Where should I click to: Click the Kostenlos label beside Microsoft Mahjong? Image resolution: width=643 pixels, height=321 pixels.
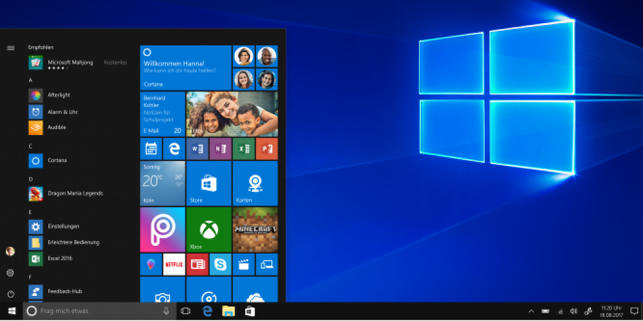[x=116, y=62]
